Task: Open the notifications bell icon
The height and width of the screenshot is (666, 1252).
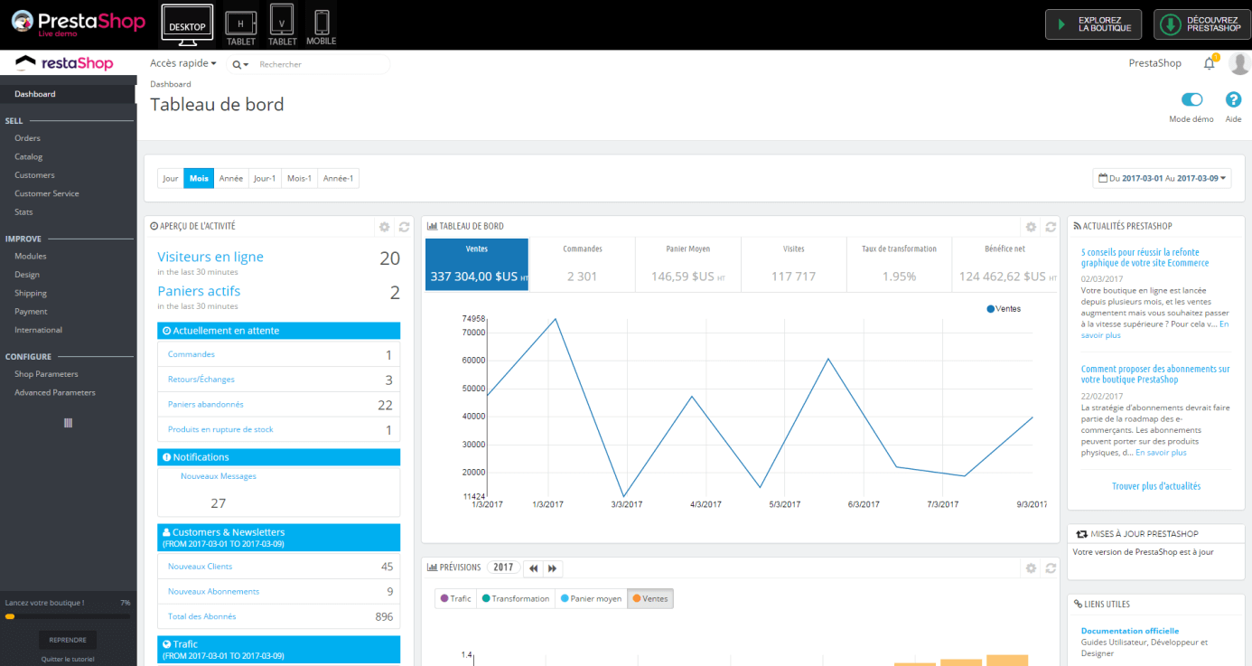Action: click(1209, 63)
